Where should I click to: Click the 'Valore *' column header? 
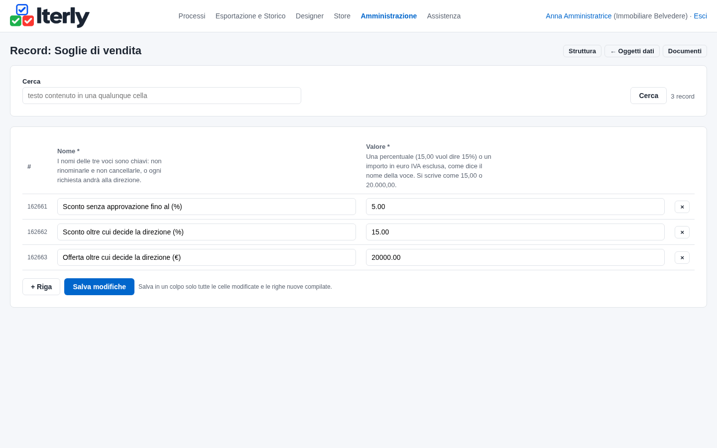click(378, 147)
